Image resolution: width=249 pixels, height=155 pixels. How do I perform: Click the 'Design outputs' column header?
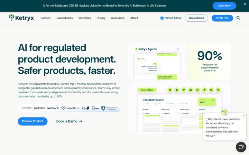pos(185,110)
